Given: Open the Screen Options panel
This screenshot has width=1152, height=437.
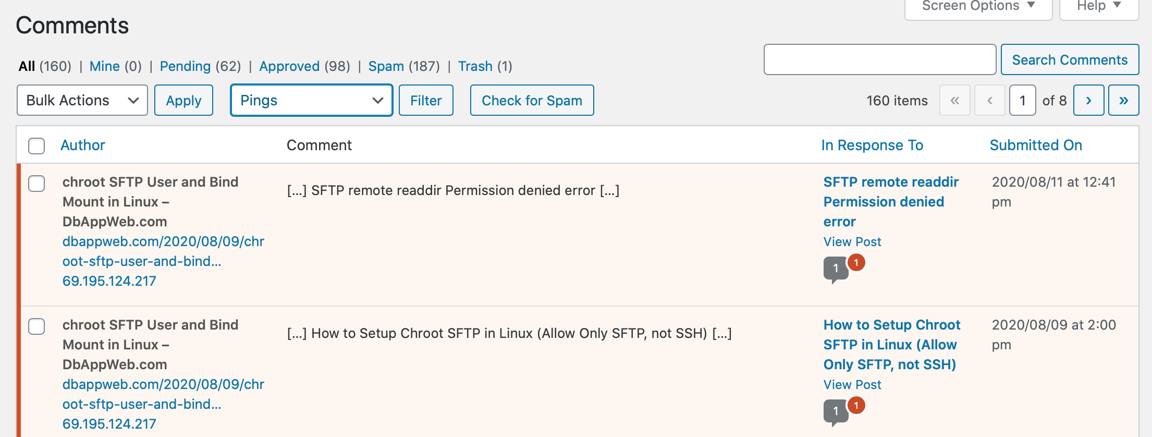Looking at the screenshot, I should [x=978, y=7].
